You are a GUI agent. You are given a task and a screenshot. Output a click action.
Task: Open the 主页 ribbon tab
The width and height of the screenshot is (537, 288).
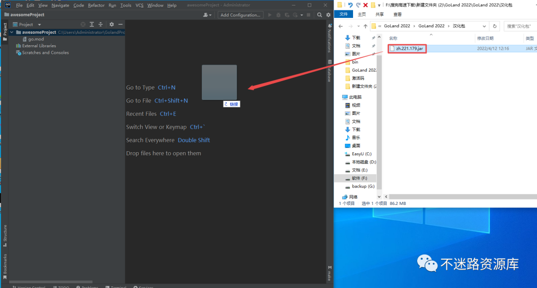click(x=361, y=14)
